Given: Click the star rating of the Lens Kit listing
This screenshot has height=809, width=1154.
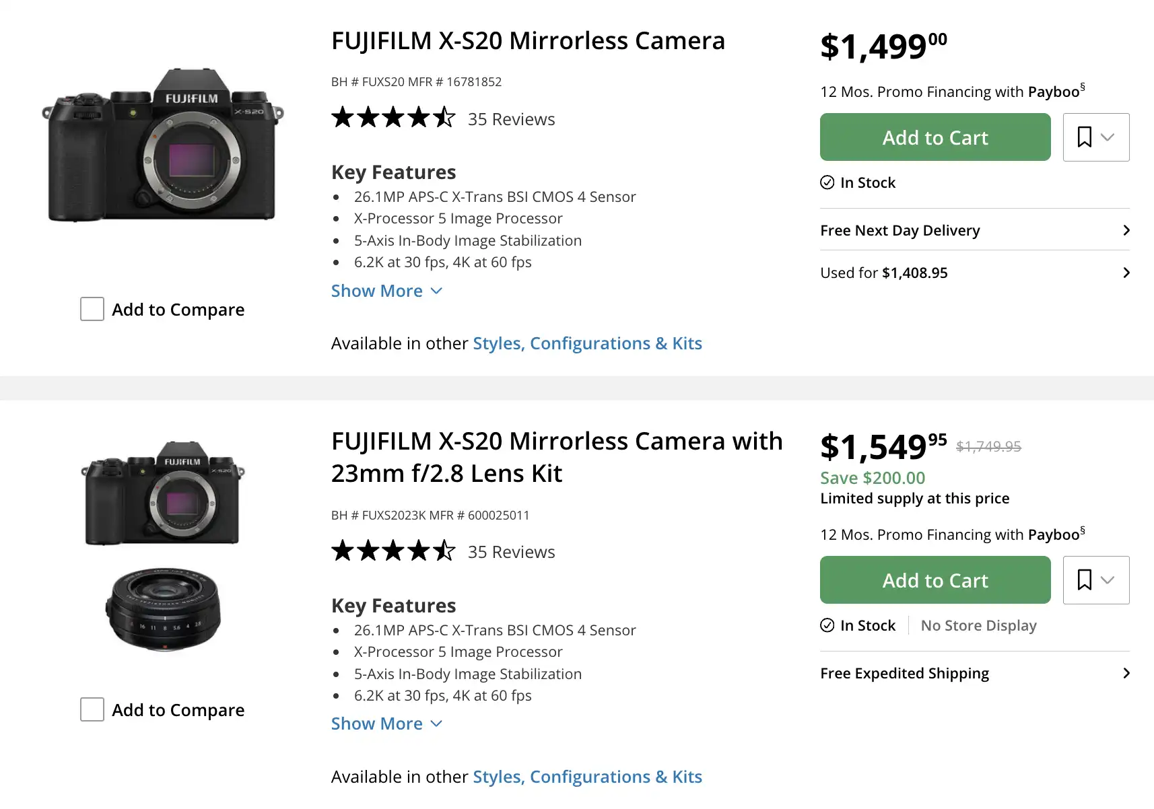Looking at the screenshot, I should [393, 551].
